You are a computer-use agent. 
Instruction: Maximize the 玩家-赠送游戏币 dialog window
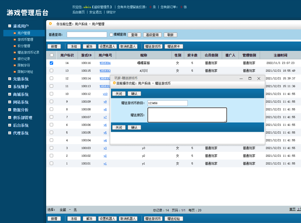click(x=250, y=78)
